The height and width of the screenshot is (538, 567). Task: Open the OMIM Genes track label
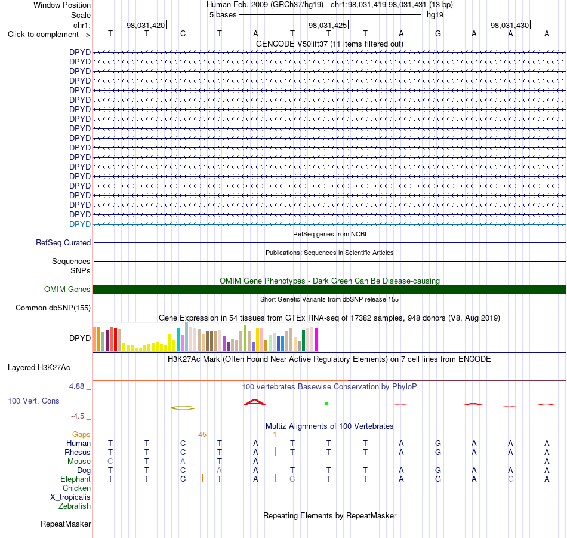67,289
